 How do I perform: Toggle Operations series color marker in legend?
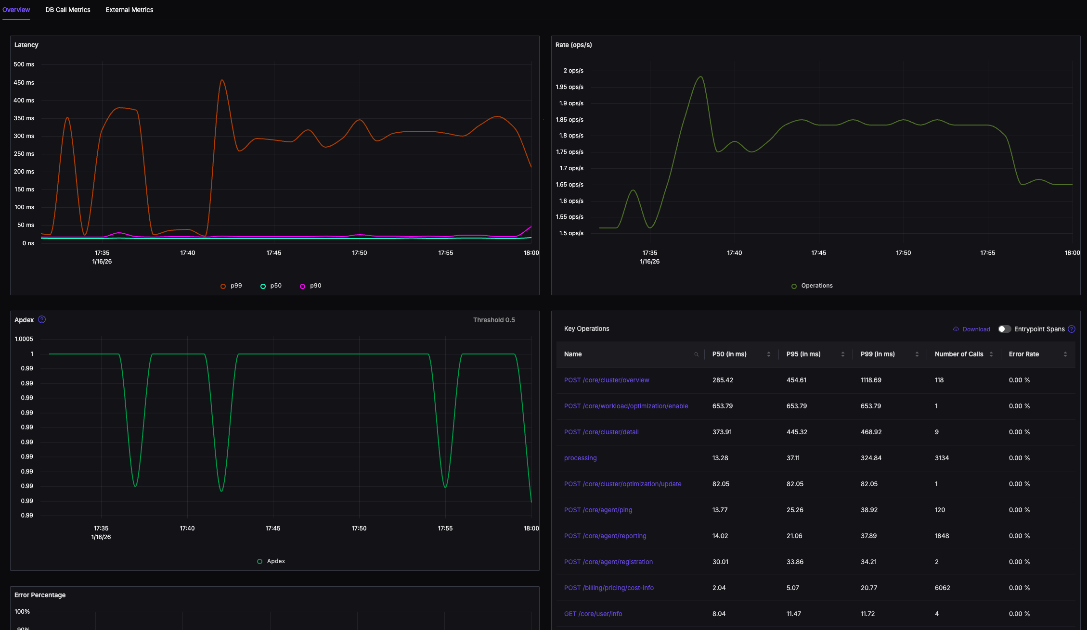794,286
